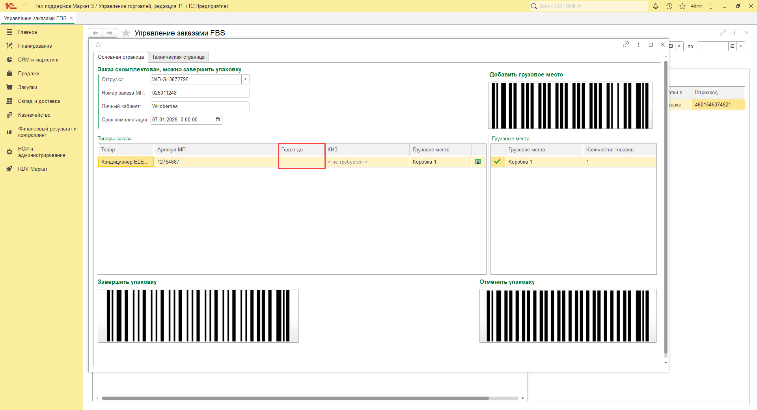Toggle green checkmark for Коробка 1
Screen dimensions: 757x410
click(x=497, y=162)
